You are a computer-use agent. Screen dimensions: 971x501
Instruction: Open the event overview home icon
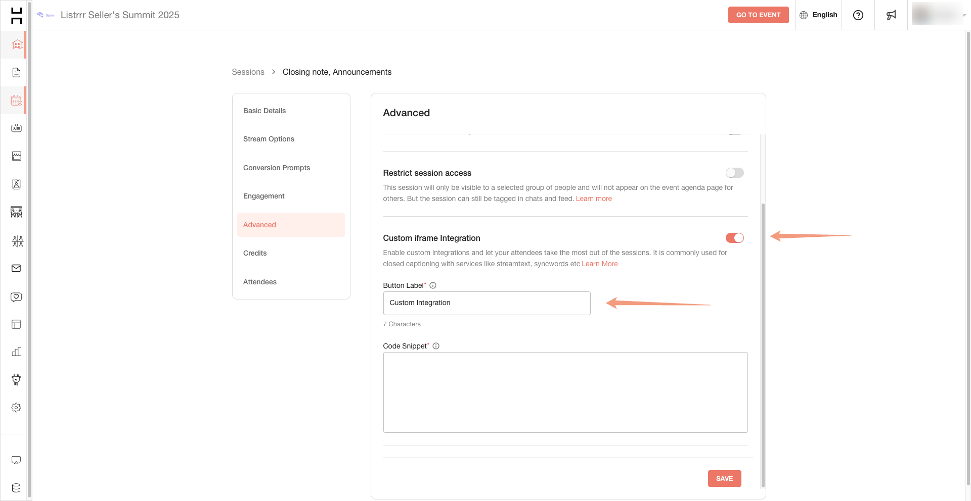tap(16, 44)
